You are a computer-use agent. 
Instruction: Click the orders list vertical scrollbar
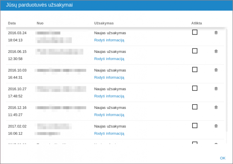[x=227, y=82]
